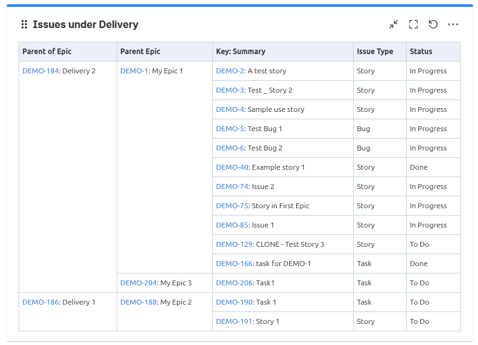Click the To Do status for DEMO-206
Screen dimensions: 478x345
click(420, 283)
